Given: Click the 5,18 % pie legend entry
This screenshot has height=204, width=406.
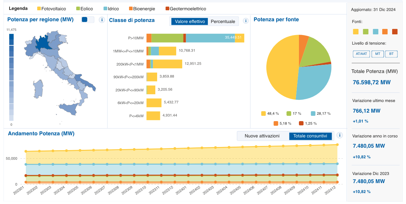Looking at the screenshot, I should tap(283, 123).
